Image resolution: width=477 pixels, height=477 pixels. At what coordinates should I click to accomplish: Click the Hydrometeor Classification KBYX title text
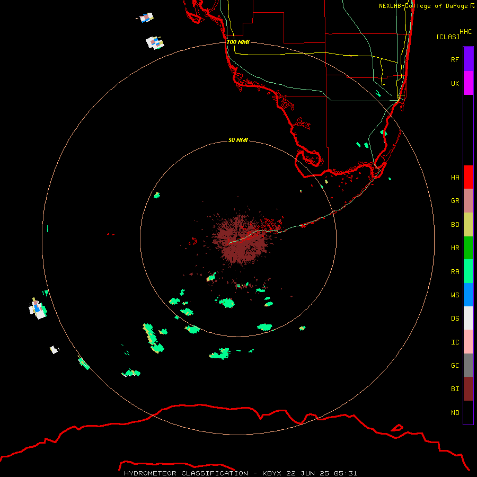[x=240, y=473]
